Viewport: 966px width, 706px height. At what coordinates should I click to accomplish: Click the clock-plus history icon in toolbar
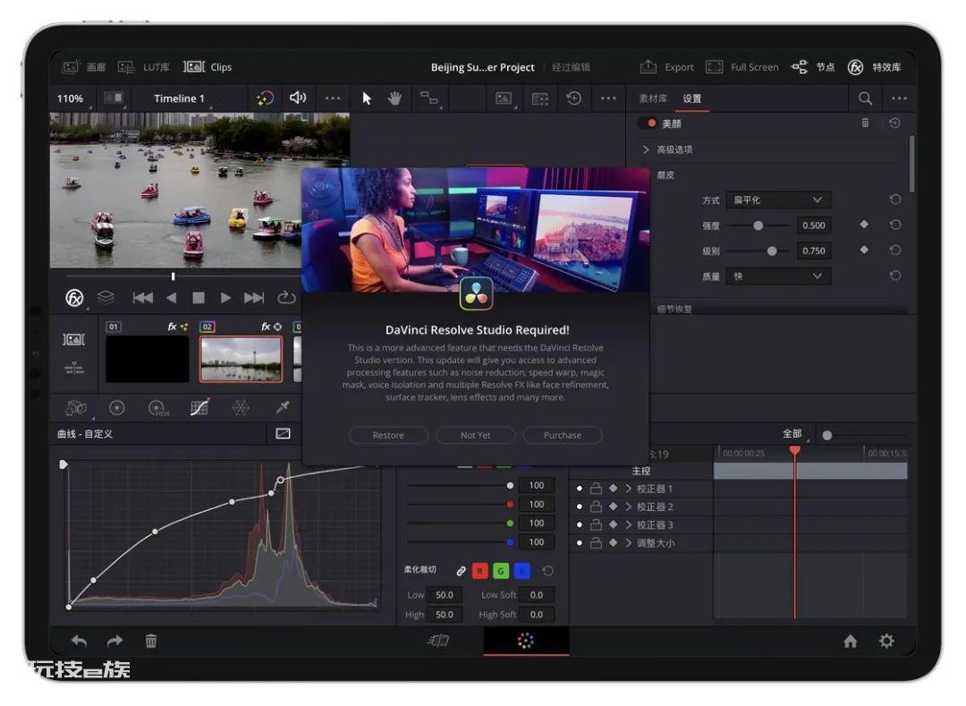pos(573,98)
